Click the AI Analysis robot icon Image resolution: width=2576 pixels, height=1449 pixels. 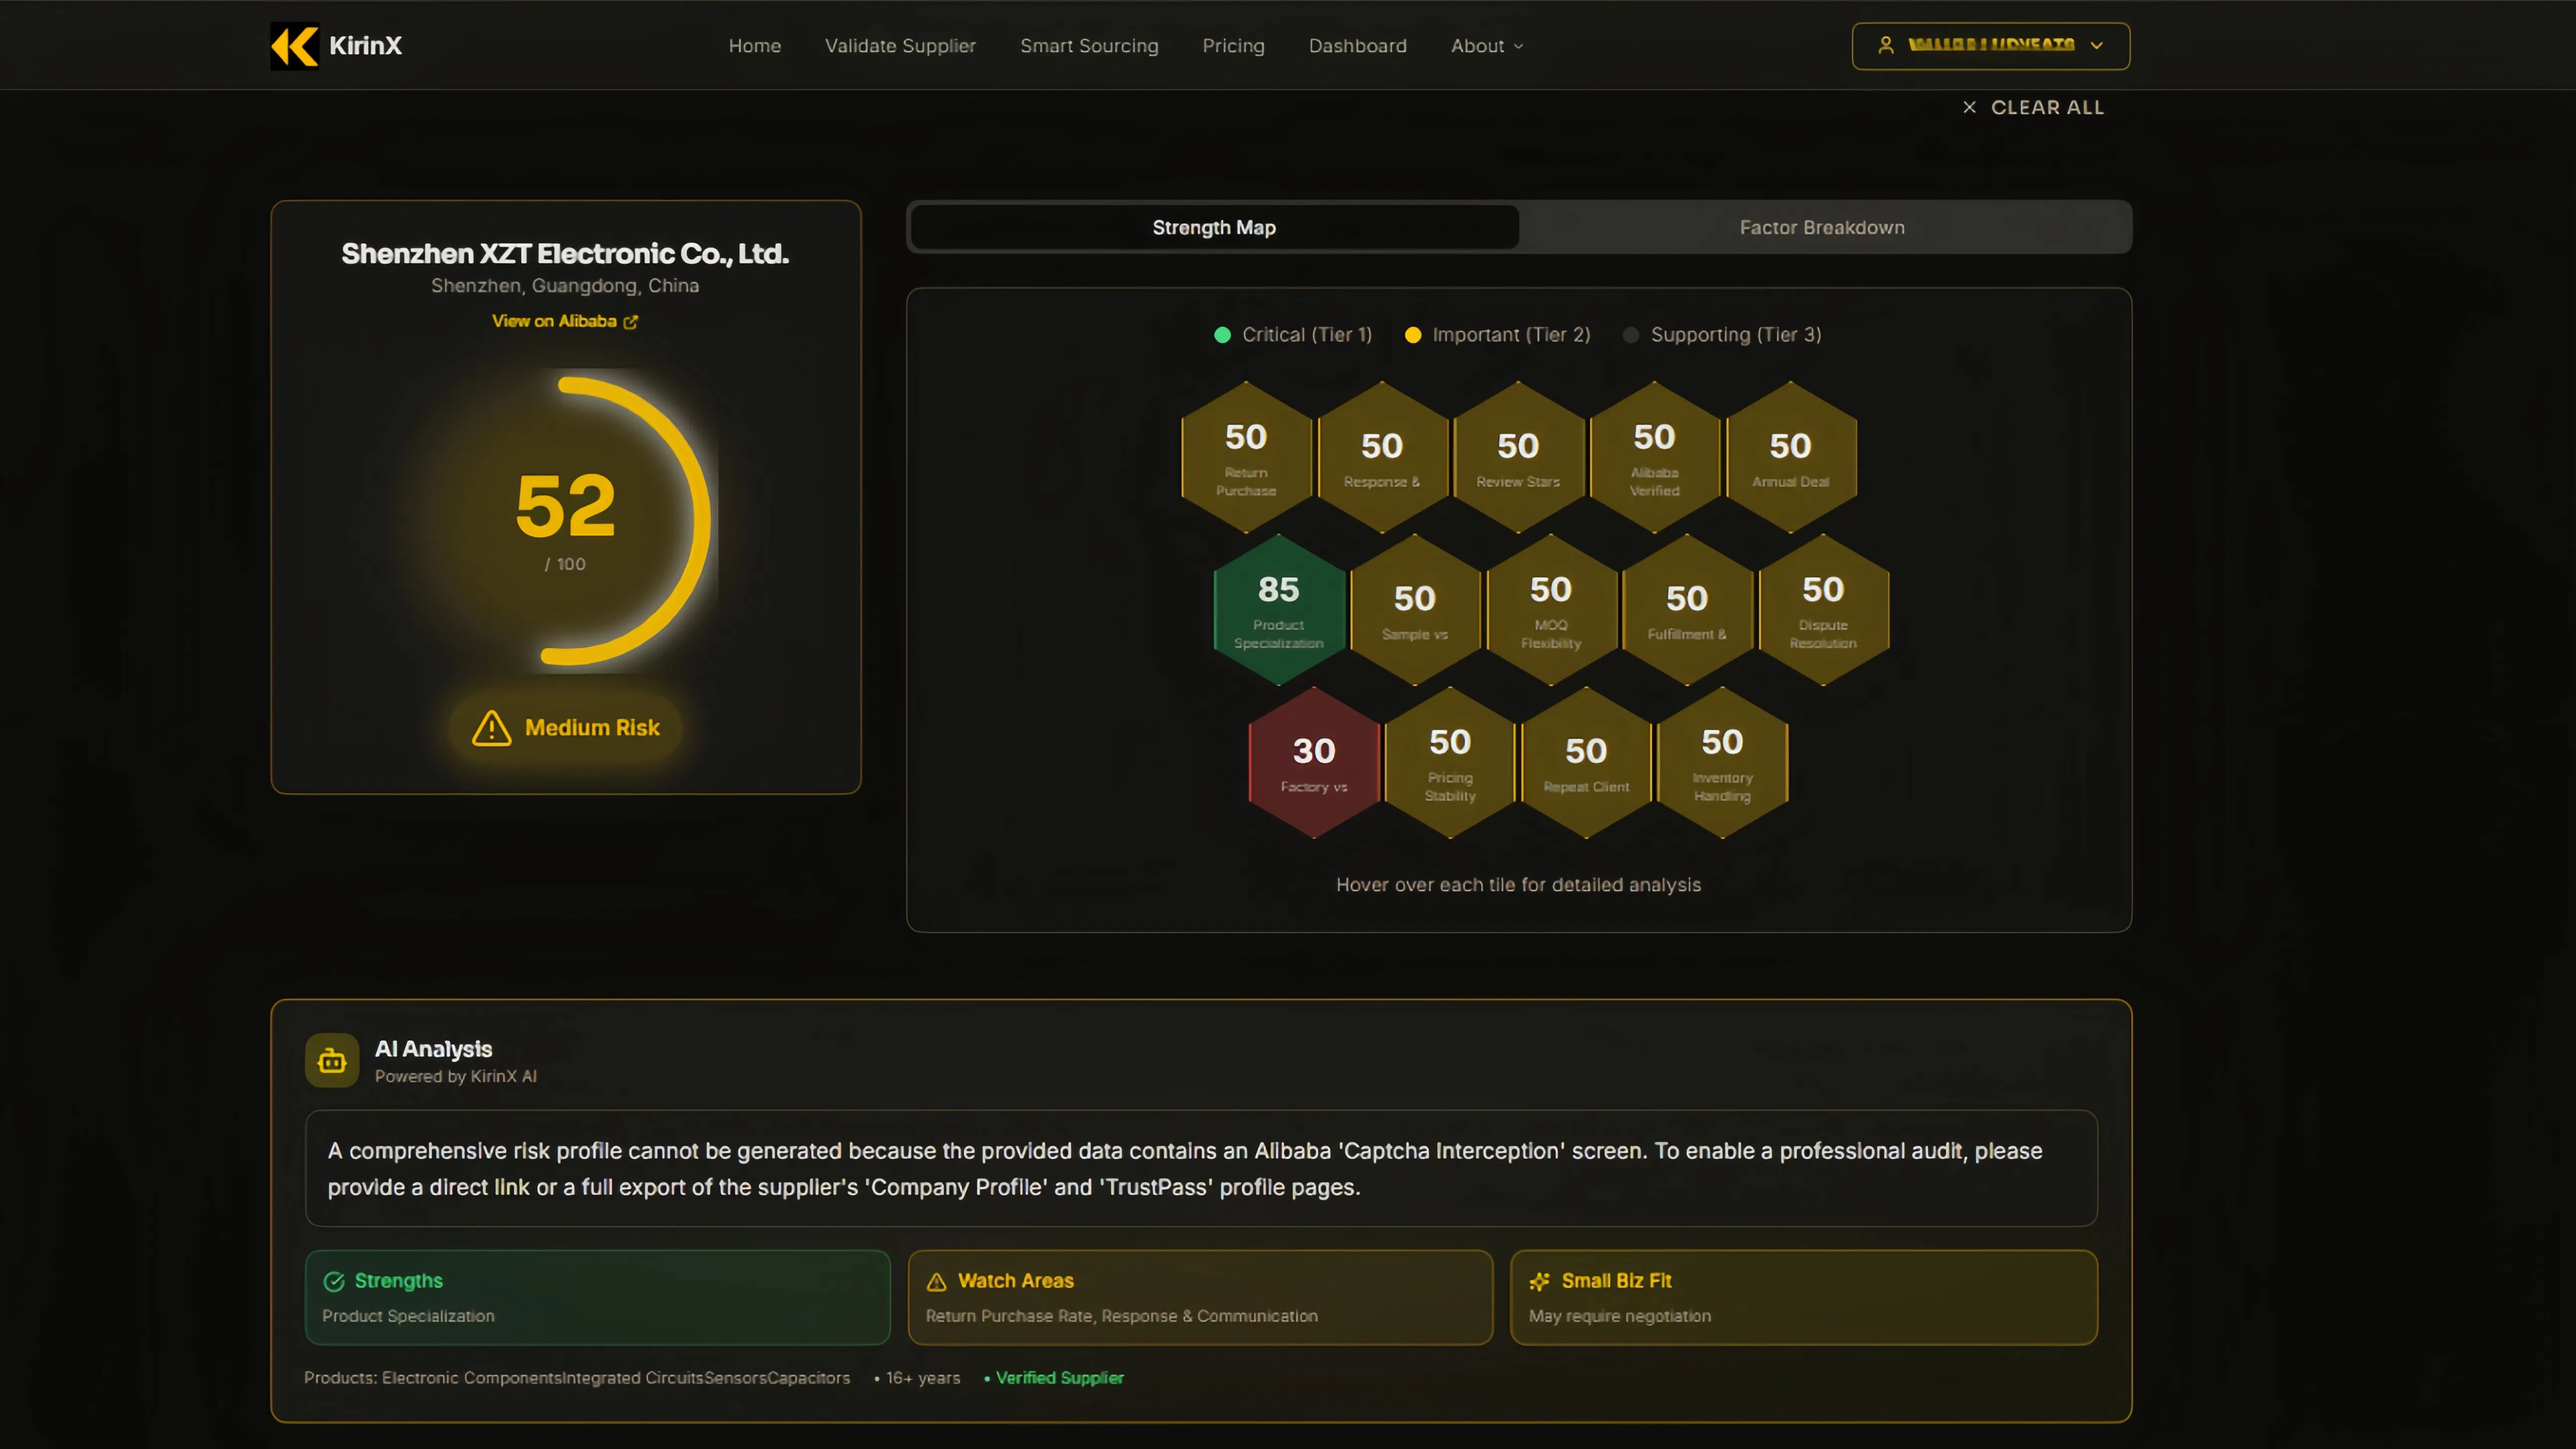(x=332, y=1060)
